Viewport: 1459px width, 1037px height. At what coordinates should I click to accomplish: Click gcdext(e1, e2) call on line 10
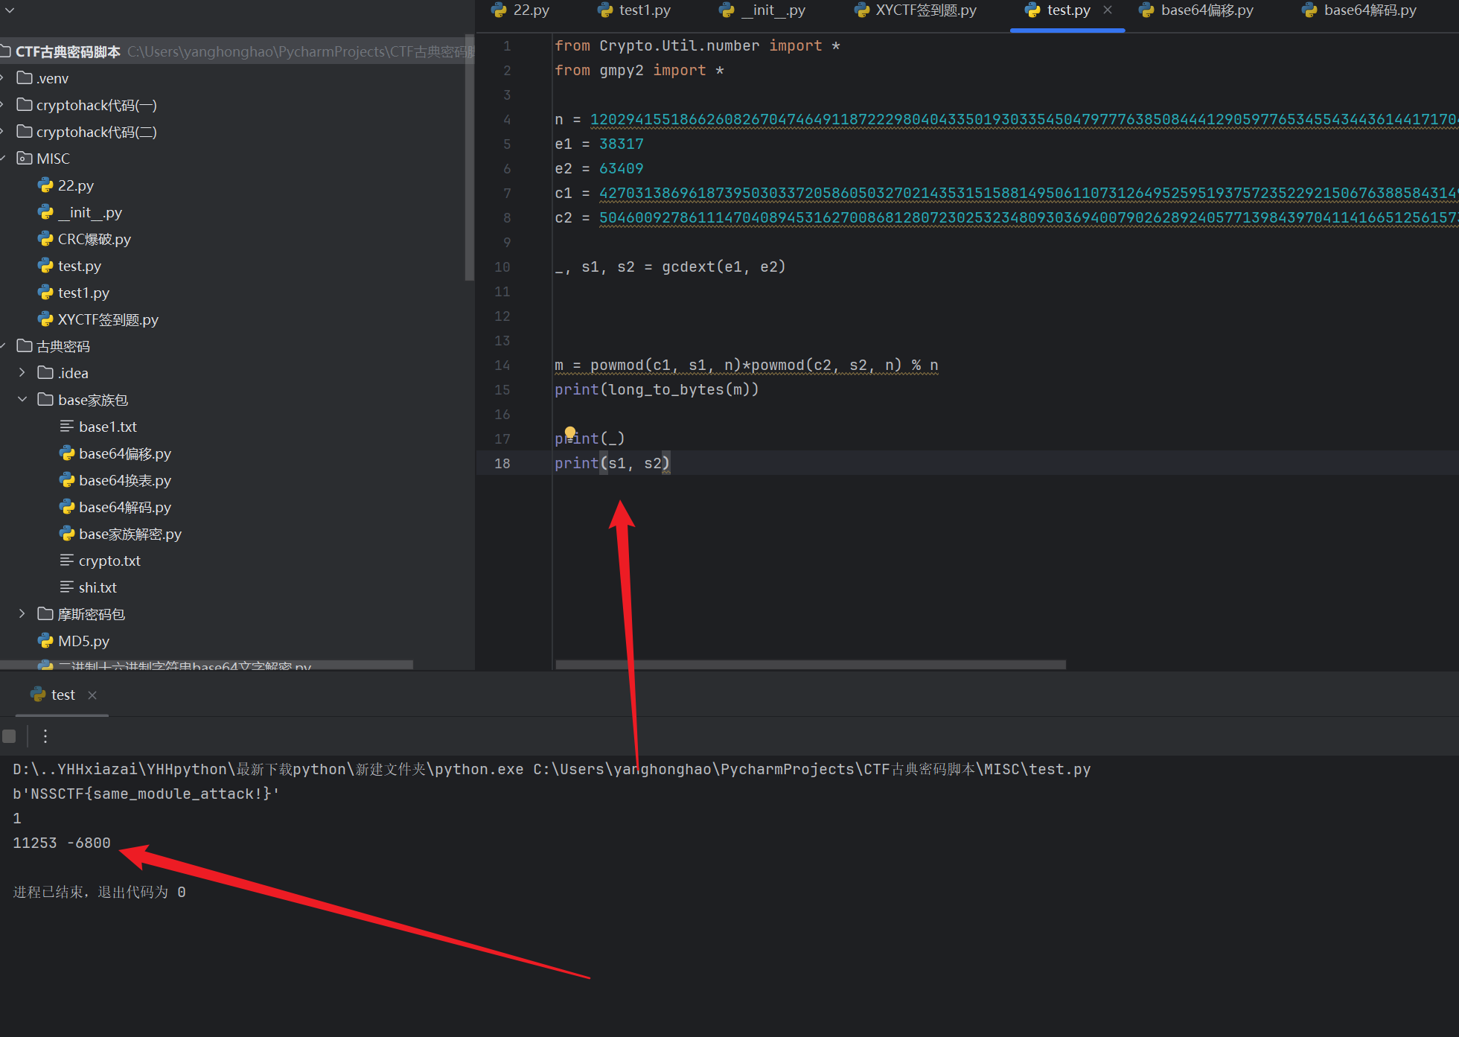click(724, 267)
